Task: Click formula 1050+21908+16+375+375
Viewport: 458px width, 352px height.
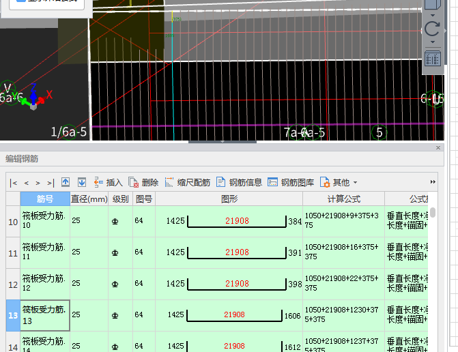Action: [341, 252]
